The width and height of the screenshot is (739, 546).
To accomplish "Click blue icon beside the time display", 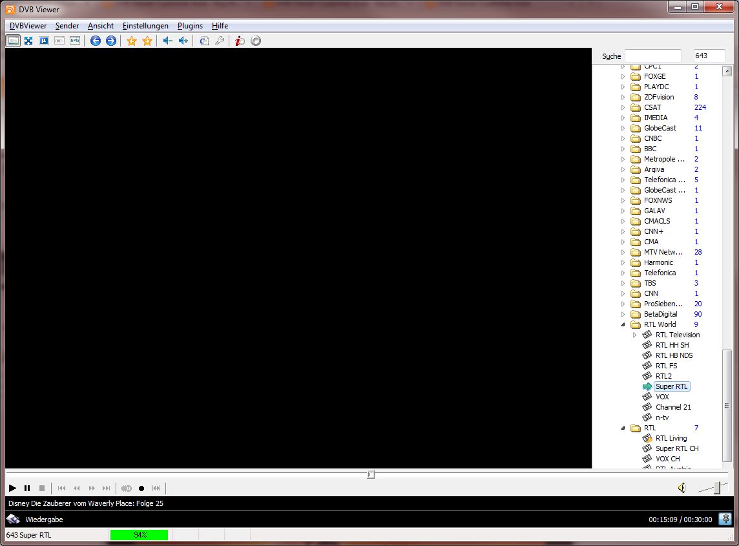I will (725, 519).
